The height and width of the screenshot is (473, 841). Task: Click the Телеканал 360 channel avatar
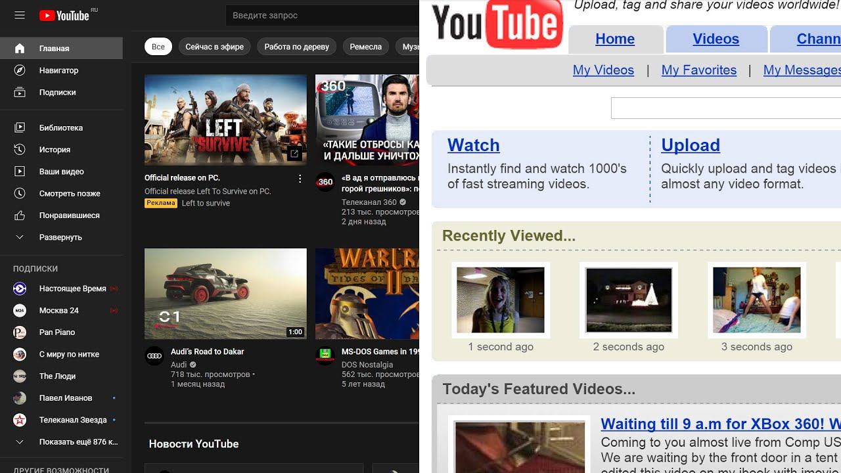click(325, 182)
